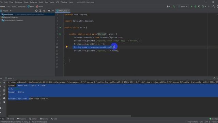This screenshot has width=218, height=123.
Task: Open Project panel gear options
Action: [x=49, y=11]
